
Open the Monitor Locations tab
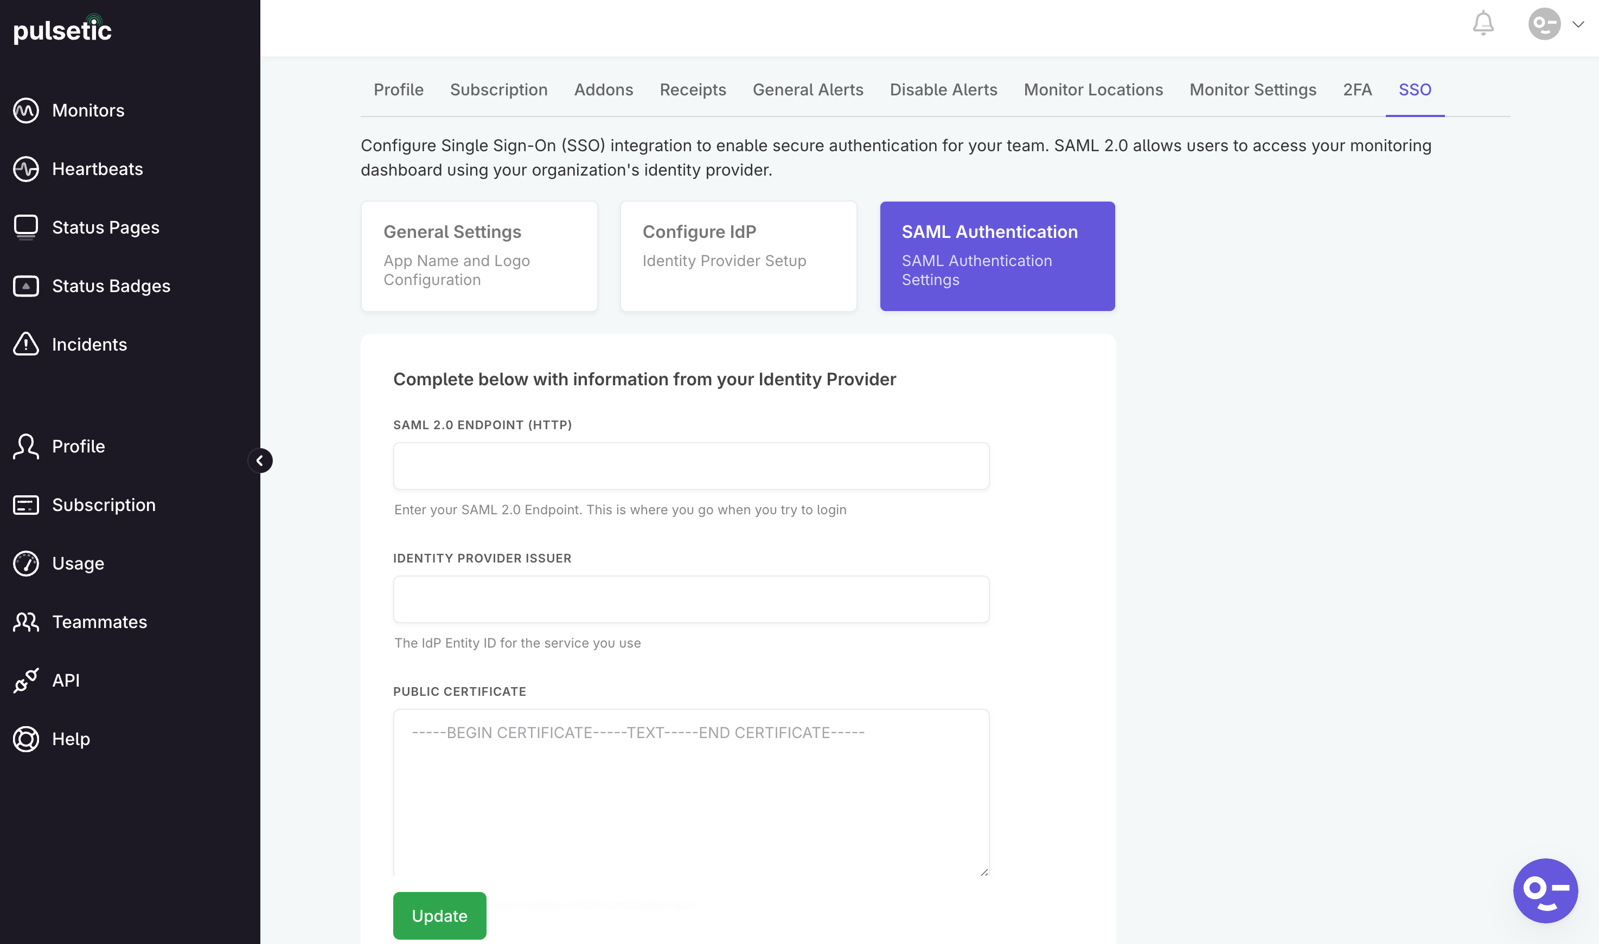[1093, 90]
